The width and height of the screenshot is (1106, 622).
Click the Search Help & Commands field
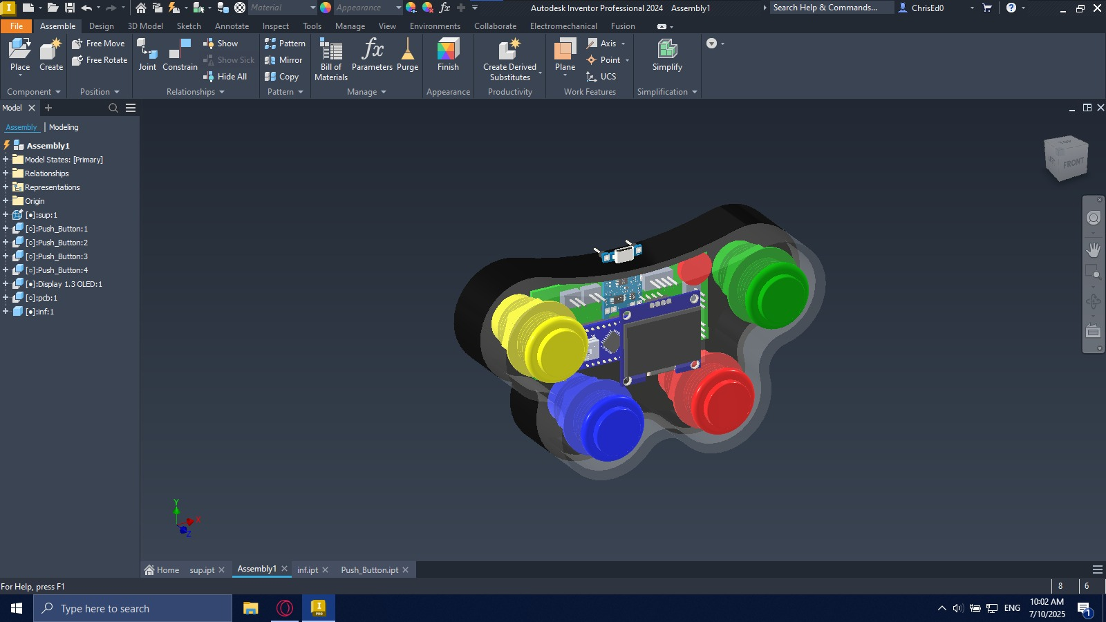(x=832, y=8)
